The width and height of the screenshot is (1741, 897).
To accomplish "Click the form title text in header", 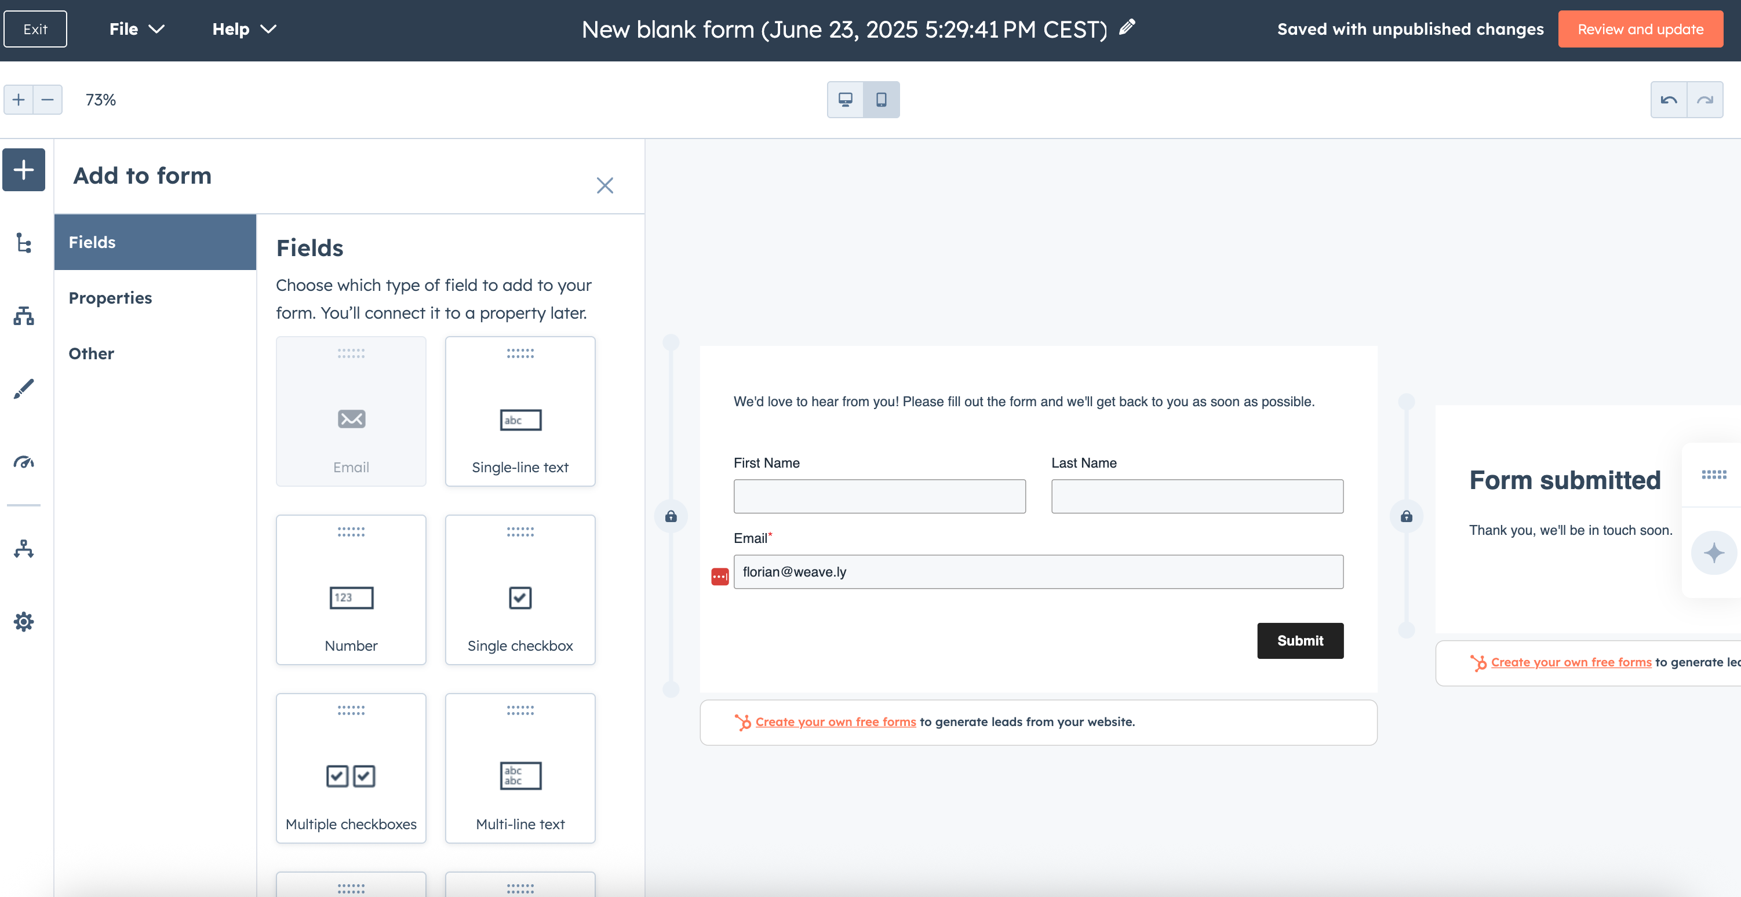I will click(x=844, y=29).
